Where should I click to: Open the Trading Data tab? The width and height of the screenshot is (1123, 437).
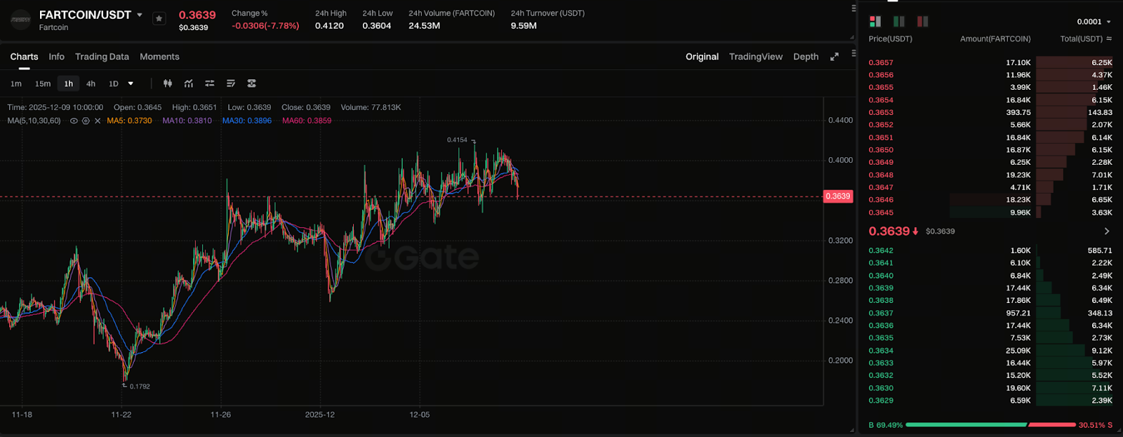102,57
